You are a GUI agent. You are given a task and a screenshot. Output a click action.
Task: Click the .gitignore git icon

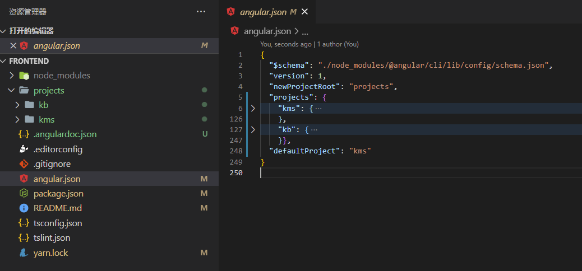(24, 164)
